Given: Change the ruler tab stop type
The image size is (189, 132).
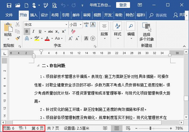Looking at the screenshot, I should (x=4, y=53).
